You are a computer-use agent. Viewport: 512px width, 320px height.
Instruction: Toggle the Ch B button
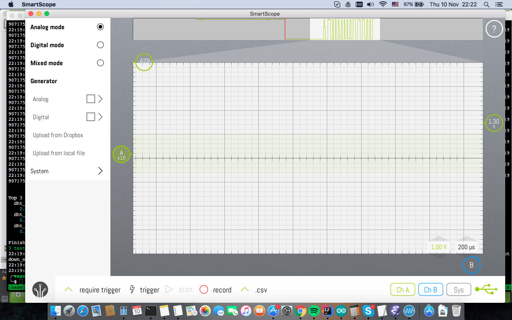point(430,290)
